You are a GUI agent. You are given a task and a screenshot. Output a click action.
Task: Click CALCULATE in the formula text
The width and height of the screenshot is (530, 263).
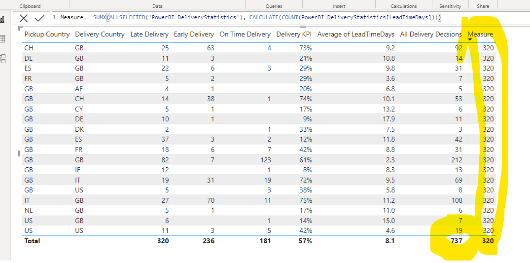pos(264,18)
